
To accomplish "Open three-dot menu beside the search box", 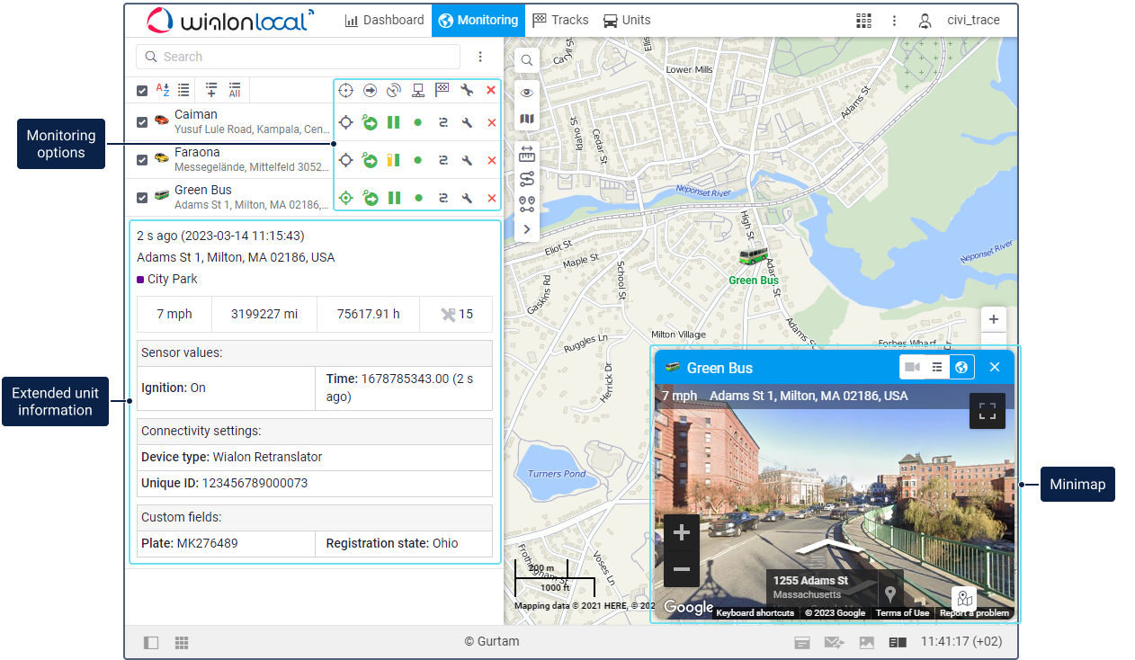I will [480, 57].
